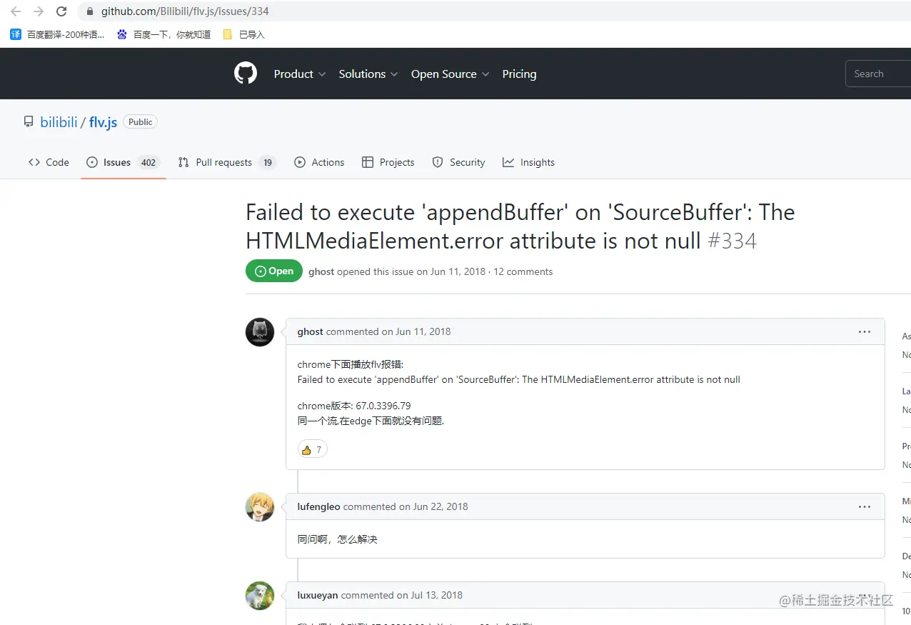Click the thumbs-up reaction with count 7
The image size is (911, 625).
(x=313, y=449)
